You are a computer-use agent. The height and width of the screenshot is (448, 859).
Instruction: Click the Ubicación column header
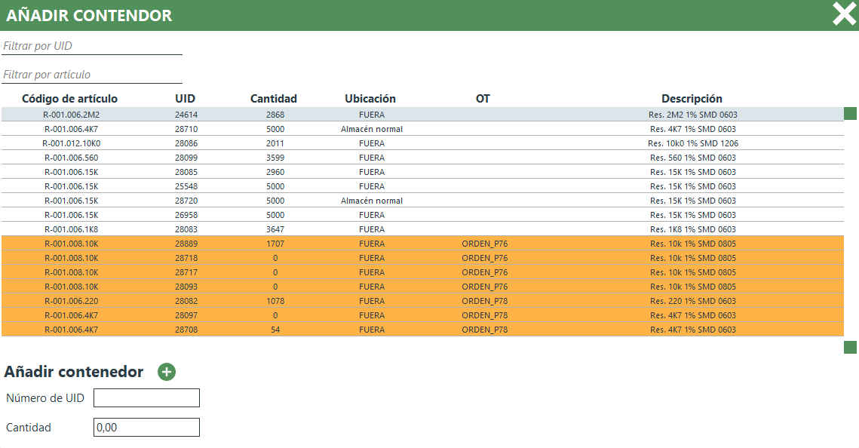[370, 99]
